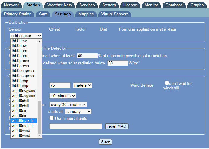This screenshot has width=209, height=149.
Task: Select the second thb0seapress list option
Action: (24, 76)
